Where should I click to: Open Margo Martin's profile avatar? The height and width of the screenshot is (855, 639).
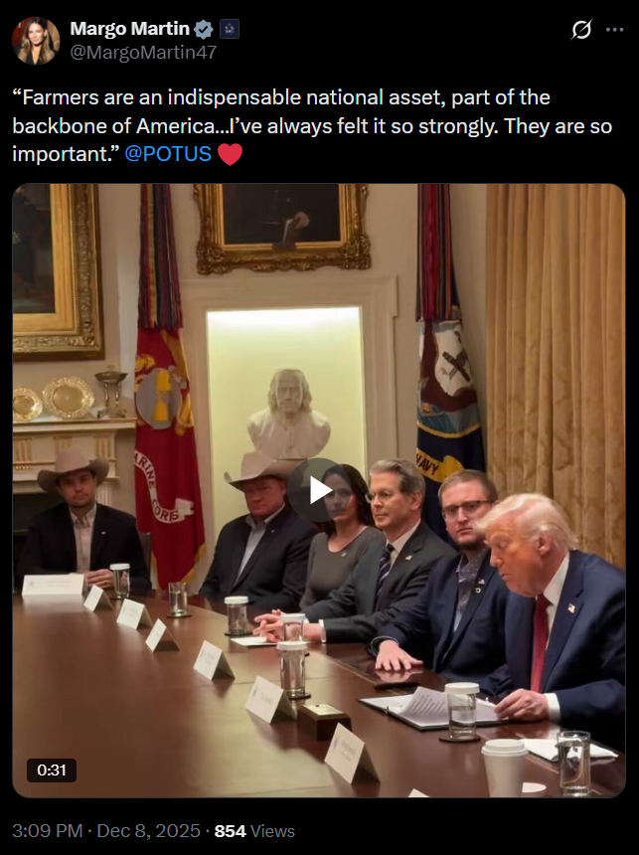point(36,41)
